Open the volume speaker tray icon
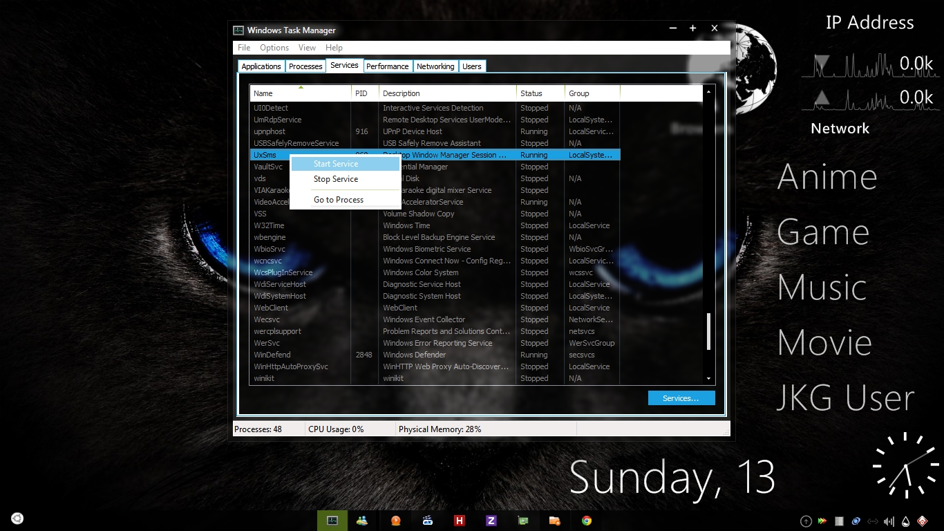Viewport: 944px width, 531px height. click(x=889, y=521)
